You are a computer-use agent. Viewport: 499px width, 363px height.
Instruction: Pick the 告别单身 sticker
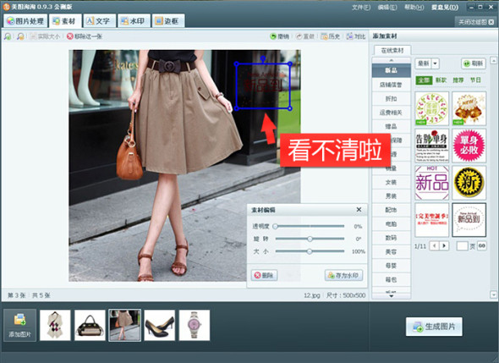(x=432, y=146)
